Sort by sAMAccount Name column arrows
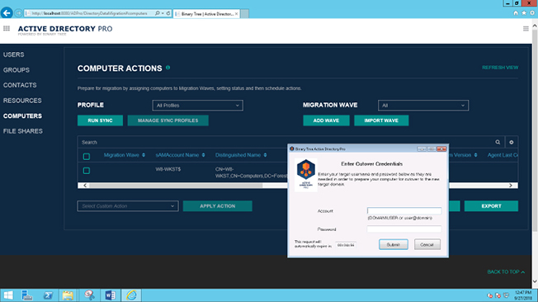Image resolution: width=538 pixels, height=302 pixels. pos(203,155)
